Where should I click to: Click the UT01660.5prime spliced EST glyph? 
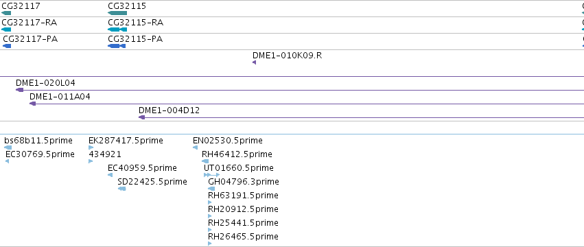pyautogui.click(x=211, y=175)
